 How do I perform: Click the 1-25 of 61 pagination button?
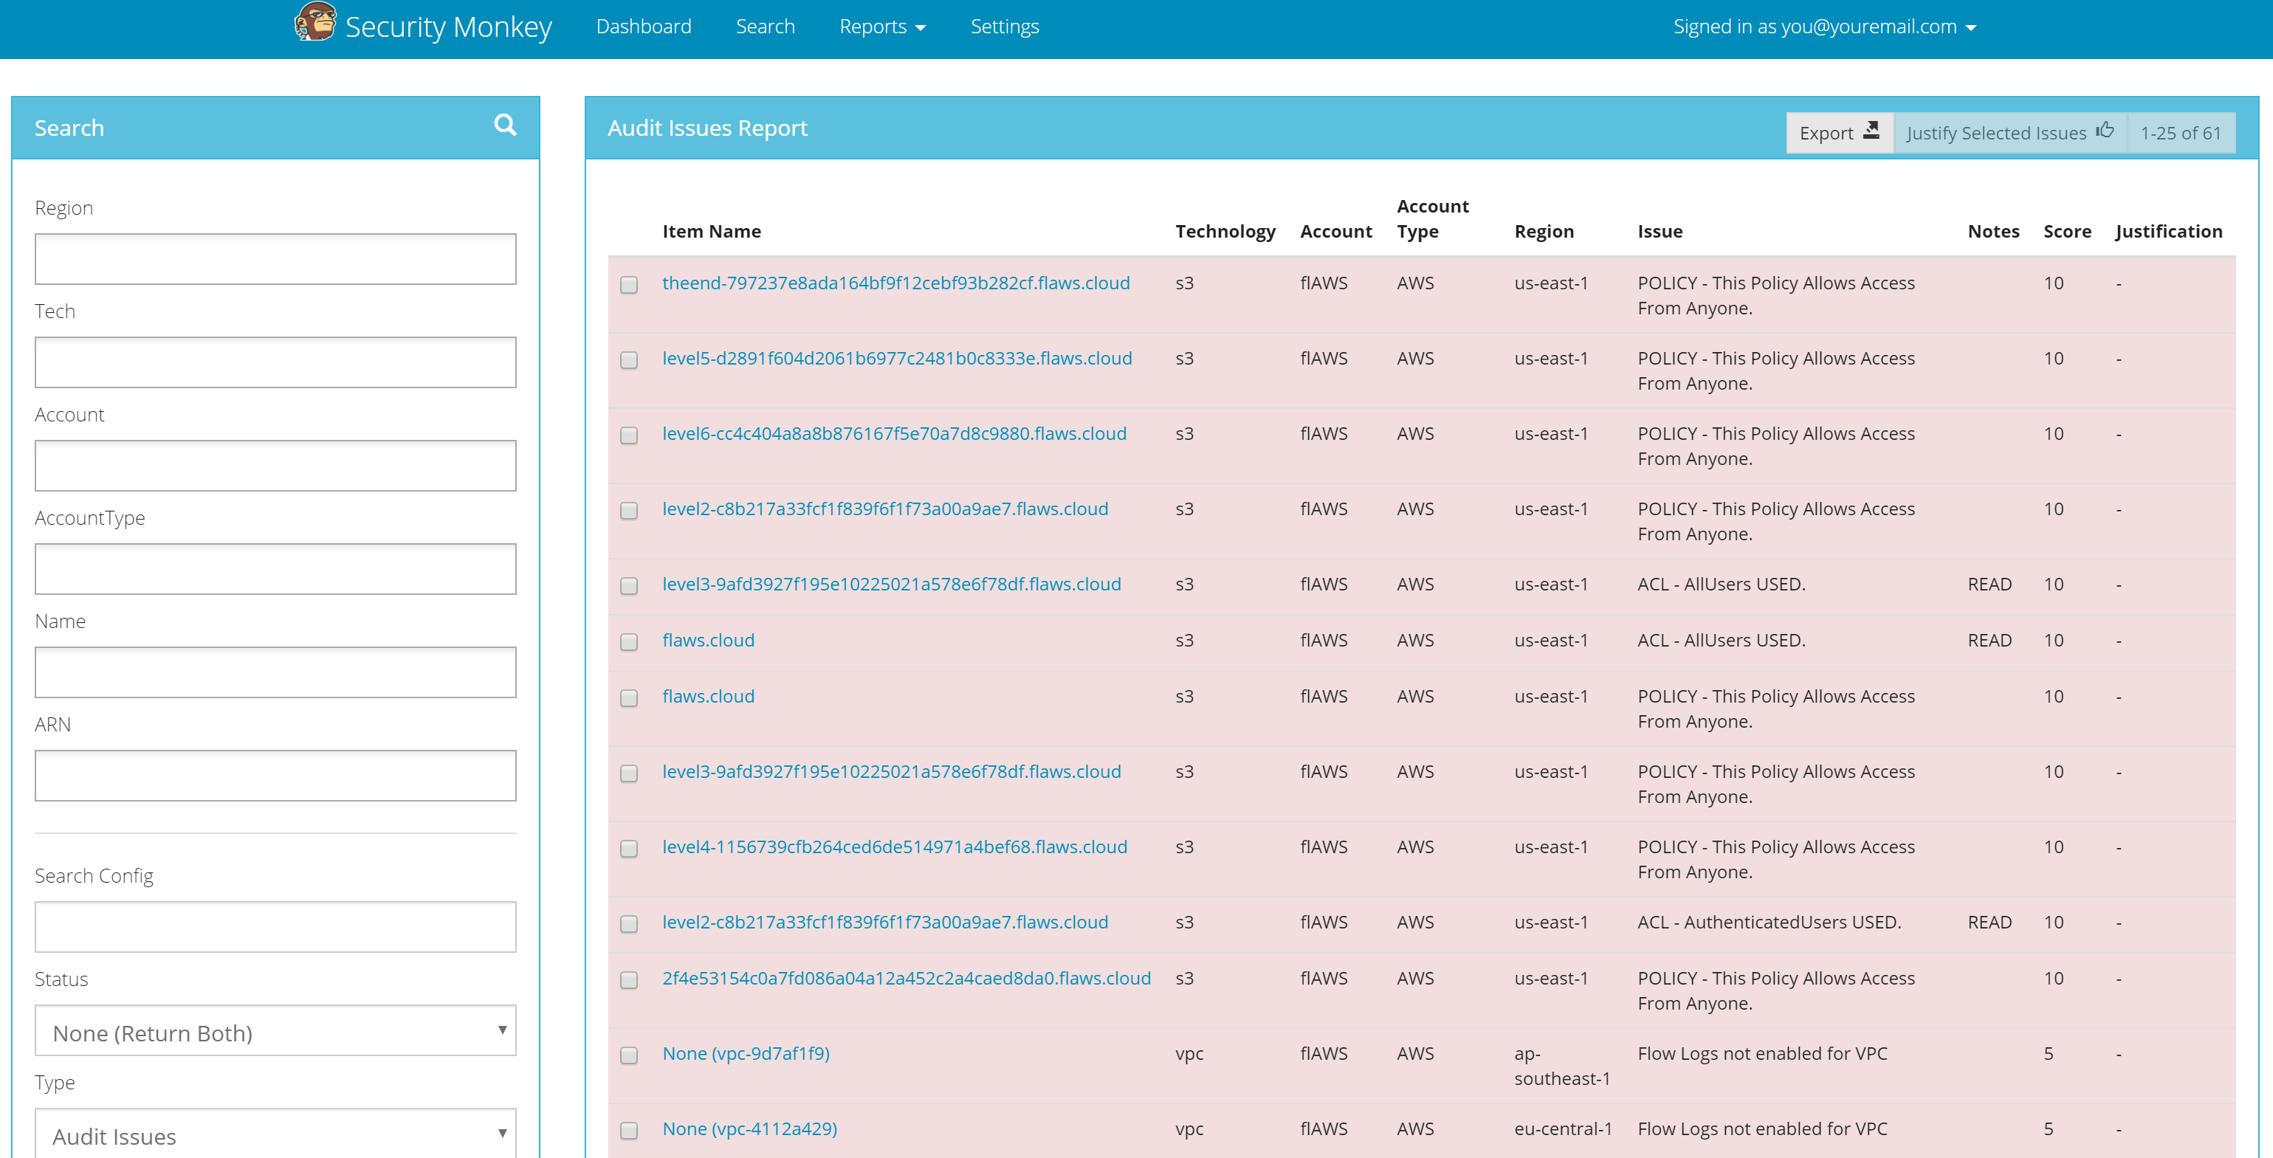(x=2180, y=132)
